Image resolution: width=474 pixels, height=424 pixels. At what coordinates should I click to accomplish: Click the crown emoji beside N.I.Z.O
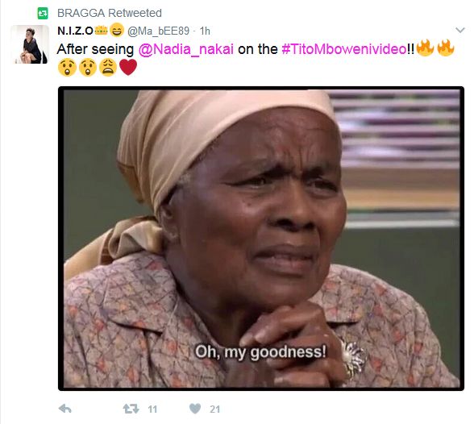[x=101, y=31]
